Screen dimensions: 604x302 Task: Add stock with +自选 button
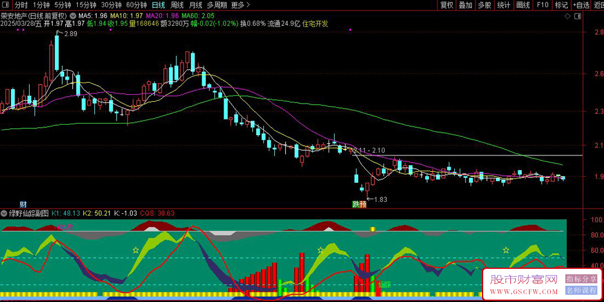pyautogui.click(x=581, y=5)
